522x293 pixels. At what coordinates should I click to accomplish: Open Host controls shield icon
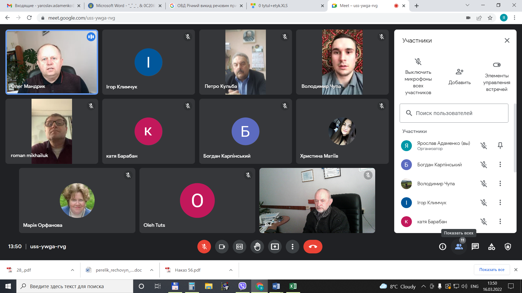tap(508, 247)
